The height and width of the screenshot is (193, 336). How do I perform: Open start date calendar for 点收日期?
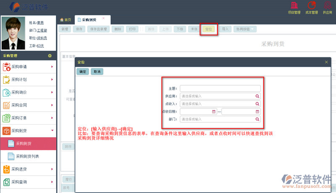(214, 112)
